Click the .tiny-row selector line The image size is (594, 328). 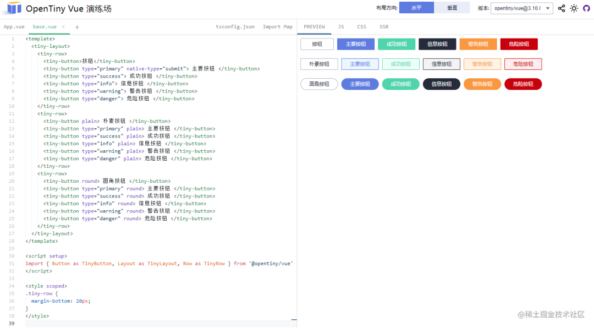[x=42, y=293]
